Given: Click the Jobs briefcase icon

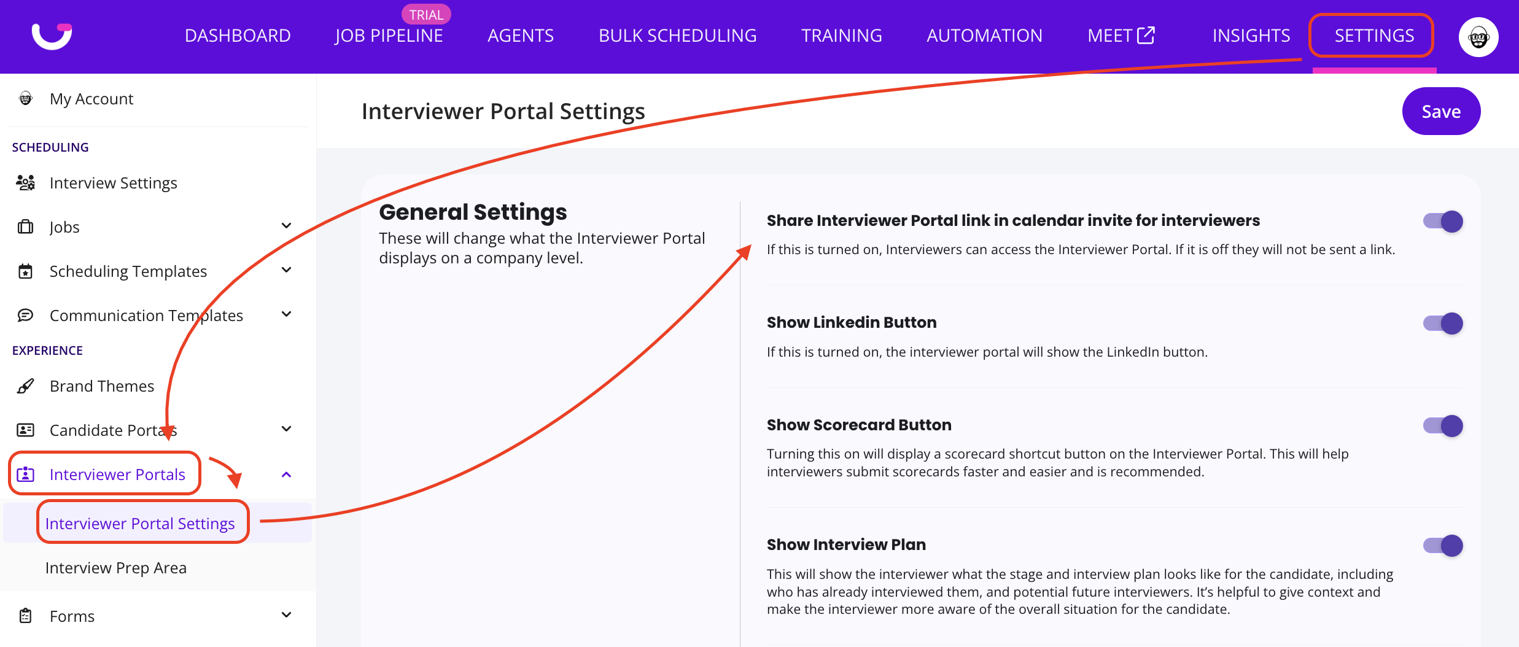Looking at the screenshot, I should click(25, 227).
